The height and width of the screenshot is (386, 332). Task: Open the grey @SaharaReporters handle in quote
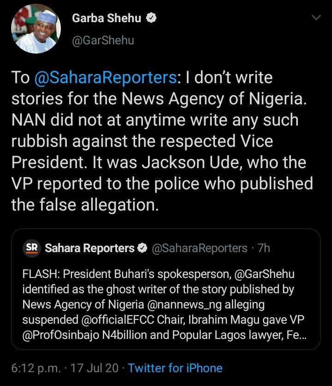(199, 248)
